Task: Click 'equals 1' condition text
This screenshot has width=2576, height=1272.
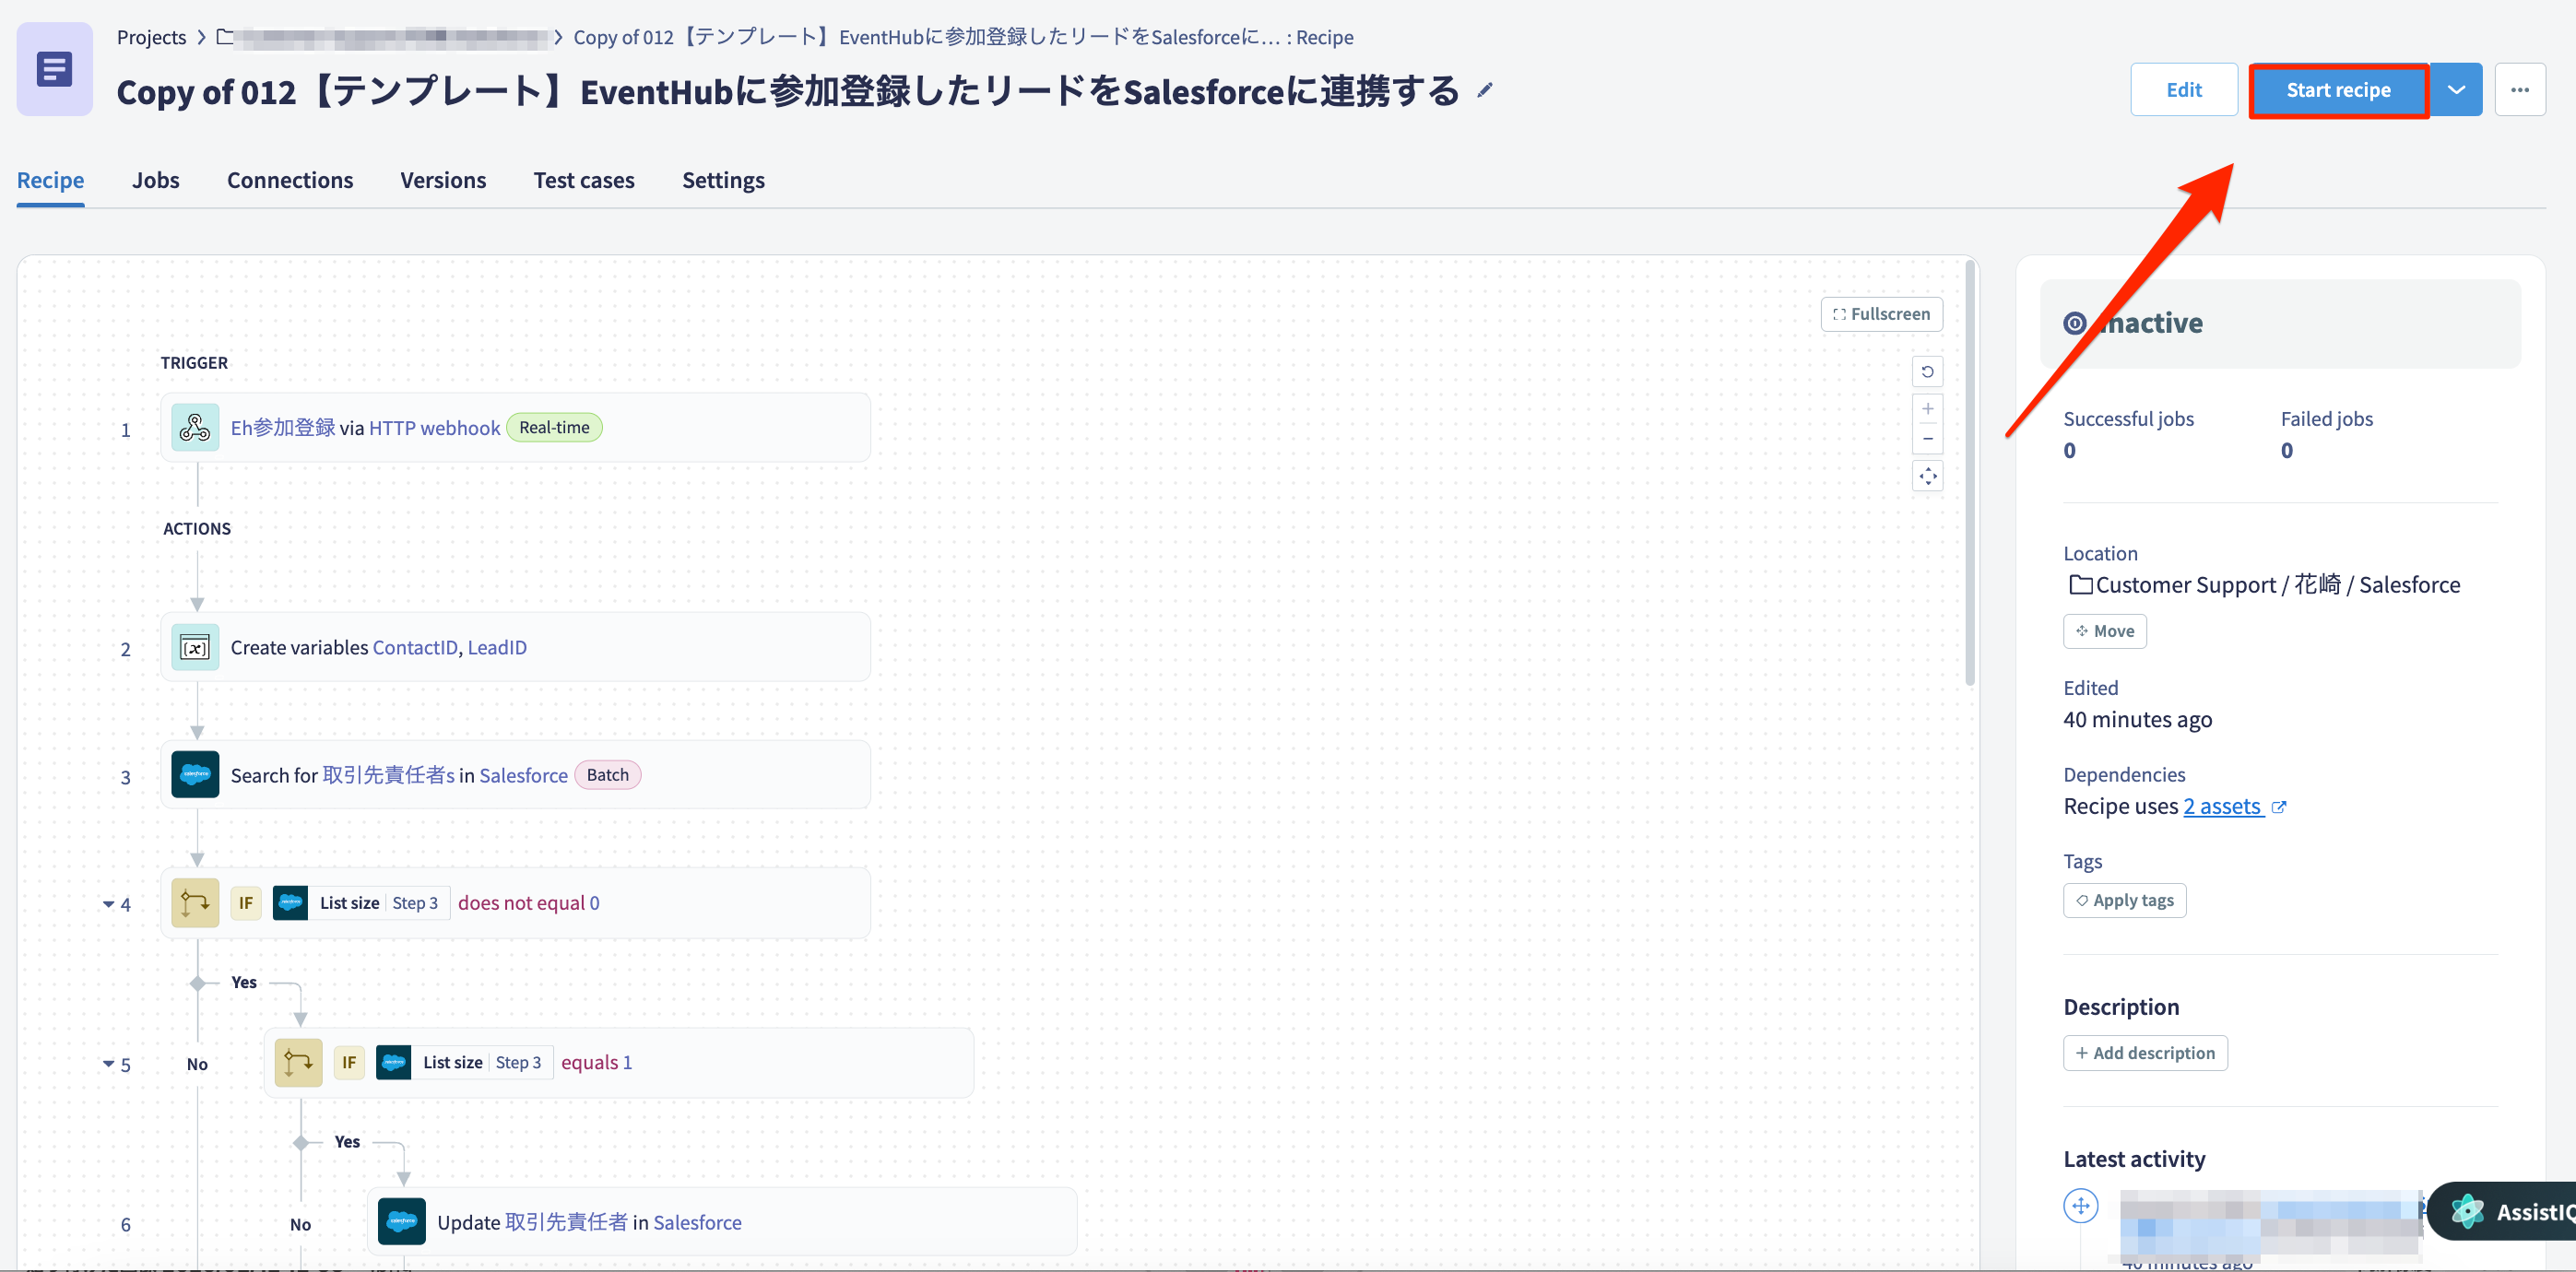Action: tap(596, 1063)
